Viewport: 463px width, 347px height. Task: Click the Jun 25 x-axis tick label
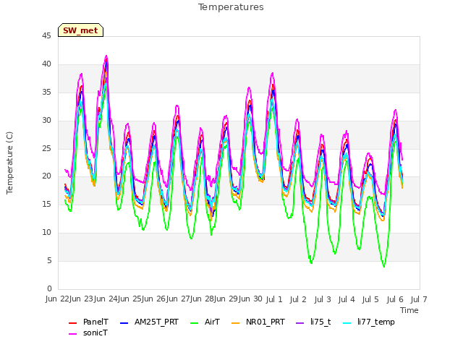point(130,299)
